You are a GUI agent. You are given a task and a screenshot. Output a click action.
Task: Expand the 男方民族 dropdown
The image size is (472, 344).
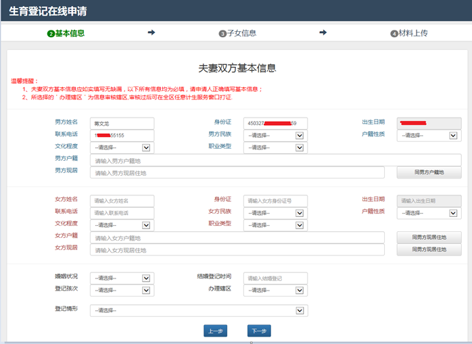[275, 136]
